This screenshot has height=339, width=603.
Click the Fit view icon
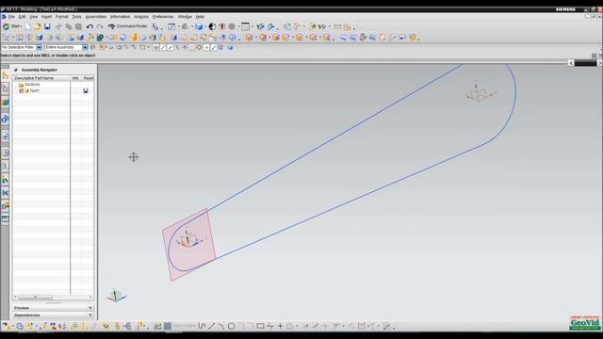click(x=171, y=26)
